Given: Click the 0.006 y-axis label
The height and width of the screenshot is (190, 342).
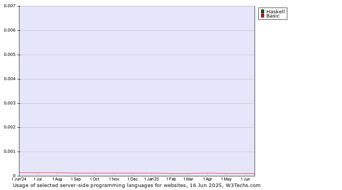Looking at the screenshot, I should tap(9, 30).
